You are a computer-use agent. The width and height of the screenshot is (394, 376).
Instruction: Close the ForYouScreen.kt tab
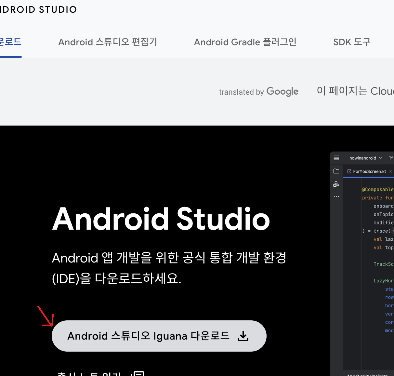click(x=390, y=171)
